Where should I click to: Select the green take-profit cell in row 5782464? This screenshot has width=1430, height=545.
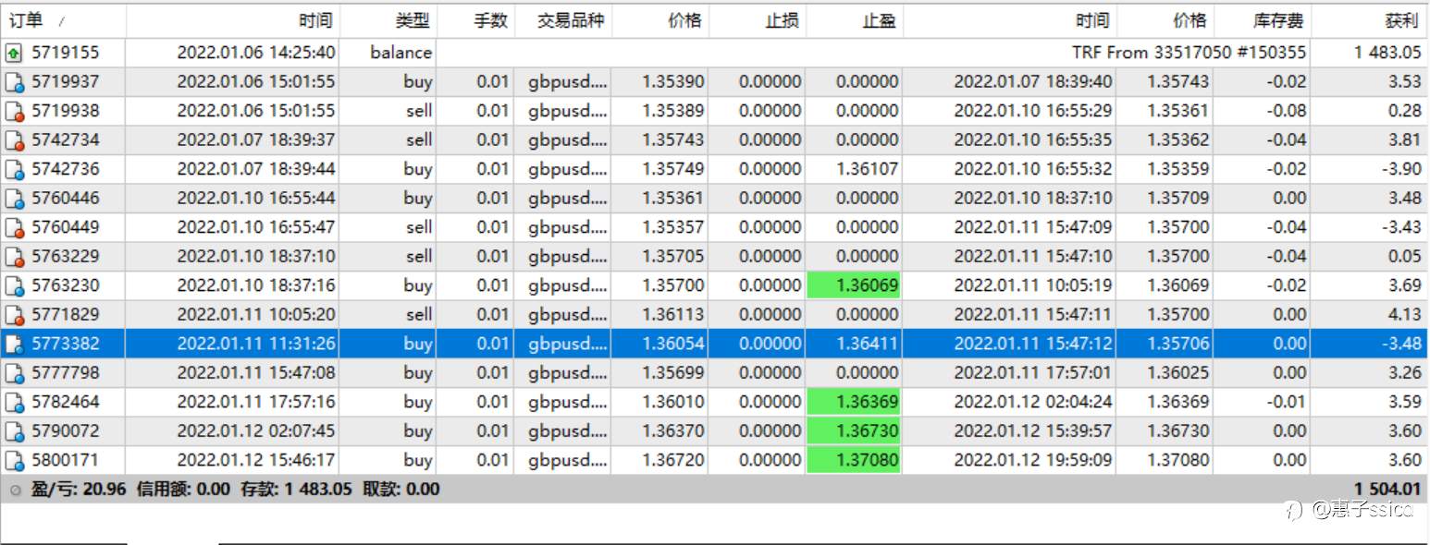pyautogui.click(x=853, y=402)
